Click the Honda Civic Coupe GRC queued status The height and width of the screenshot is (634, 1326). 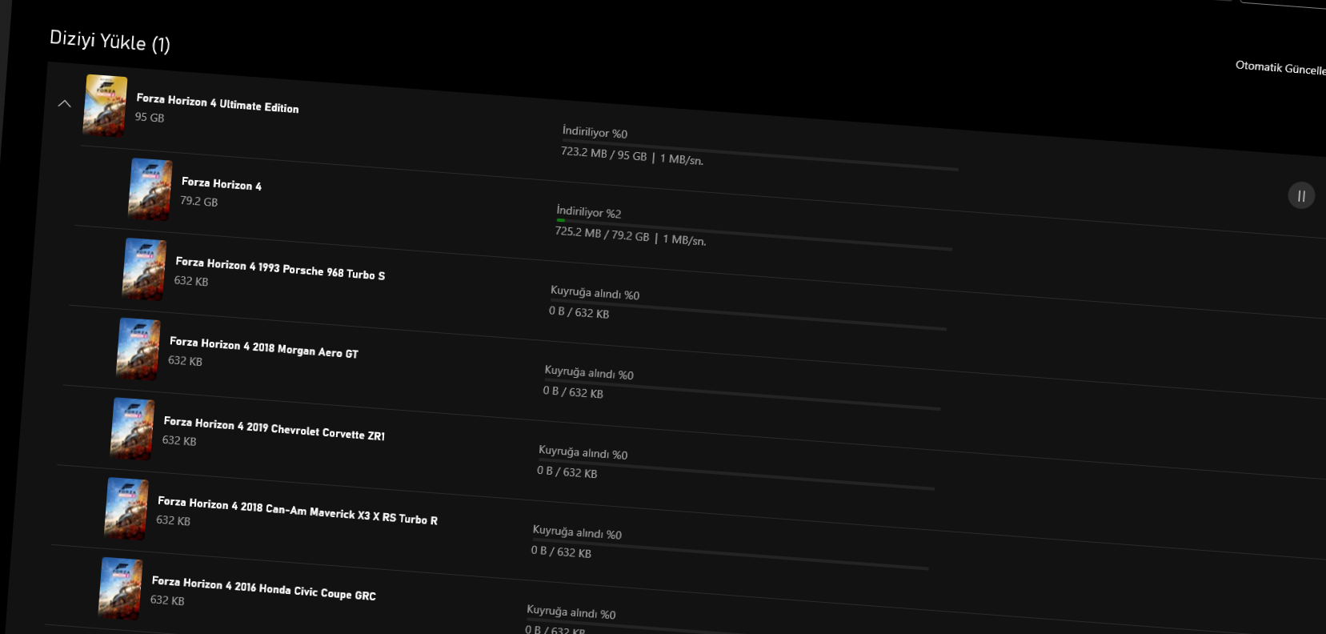click(571, 612)
